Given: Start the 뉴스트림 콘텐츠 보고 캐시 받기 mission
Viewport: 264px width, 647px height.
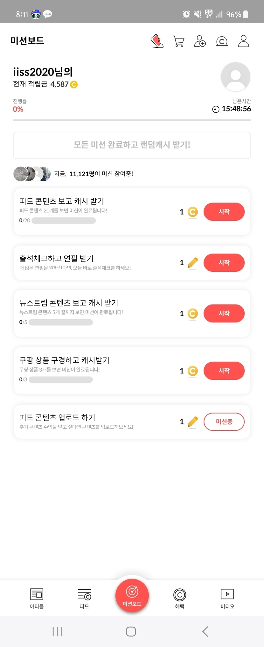Looking at the screenshot, I should 224,313.
